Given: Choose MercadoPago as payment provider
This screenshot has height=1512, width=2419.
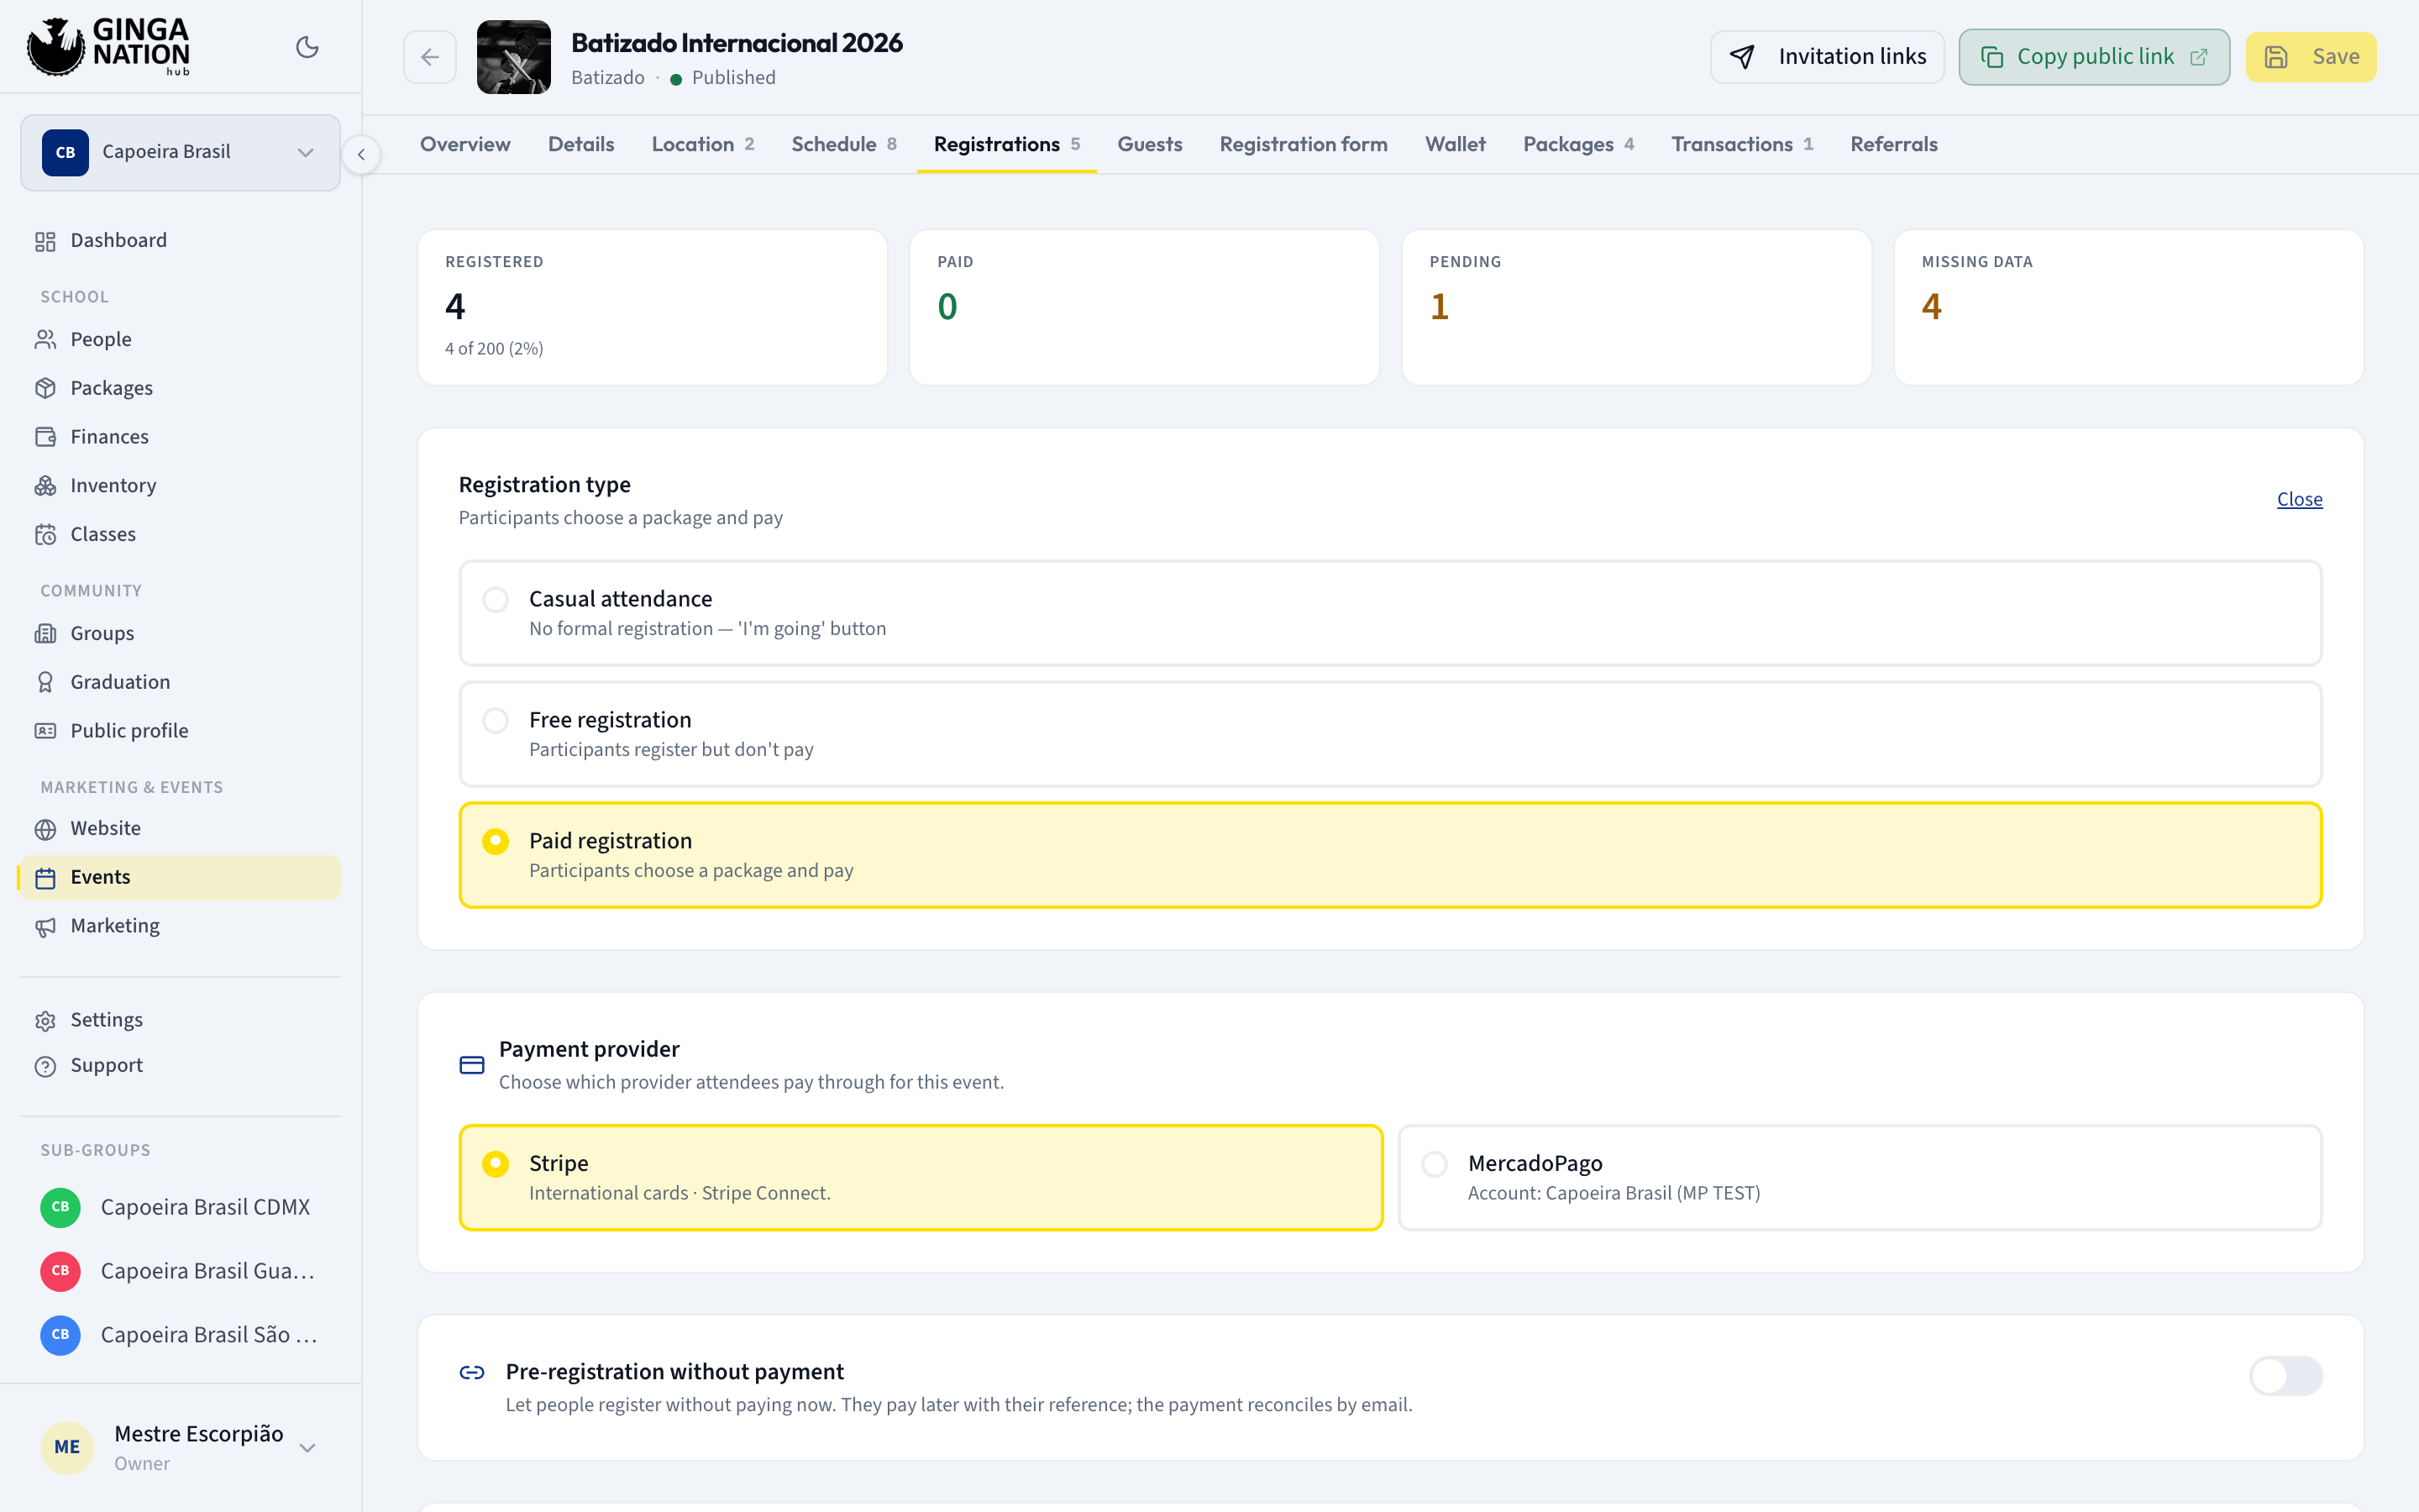Looking at the screenshot, I should (1860, 1177).
